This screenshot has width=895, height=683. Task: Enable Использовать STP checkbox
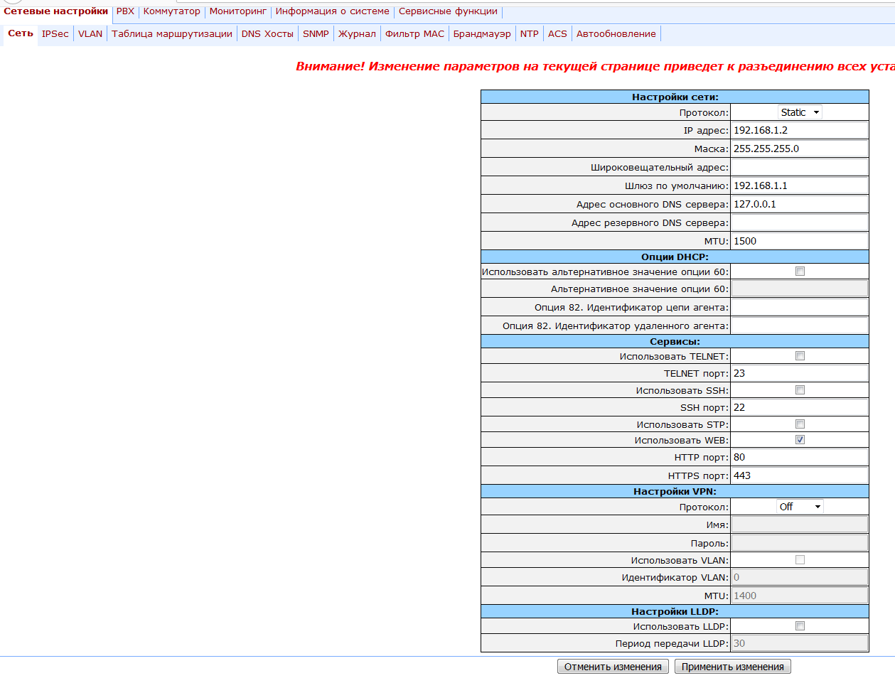point(800,424)
